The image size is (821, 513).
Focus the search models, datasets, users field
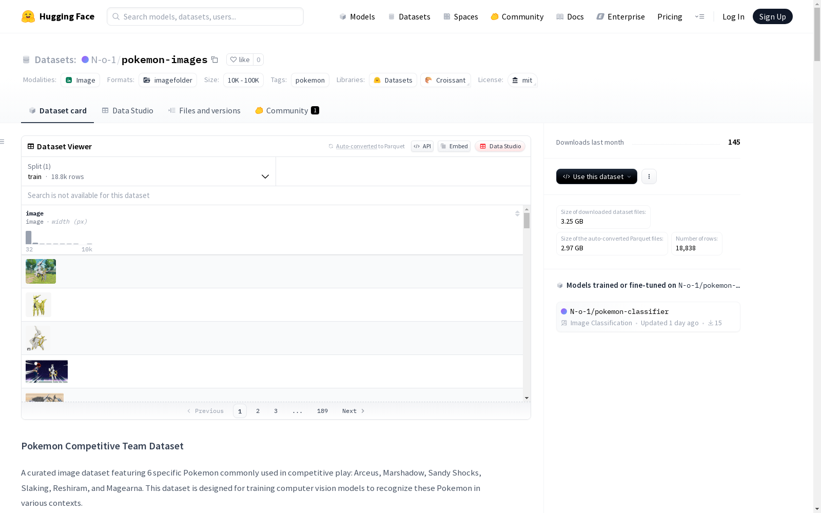coord(205,16)
